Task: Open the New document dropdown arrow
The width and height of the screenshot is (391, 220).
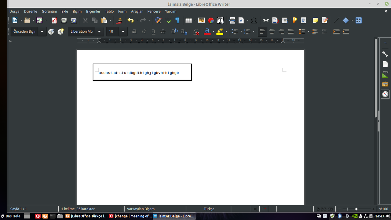Action: click(x=21, y=20)
